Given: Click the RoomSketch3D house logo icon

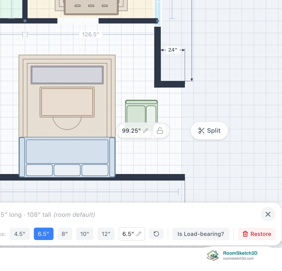Looking at the screenshot, I should (213, 255).
